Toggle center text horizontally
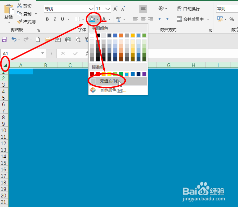 [143, 19]
